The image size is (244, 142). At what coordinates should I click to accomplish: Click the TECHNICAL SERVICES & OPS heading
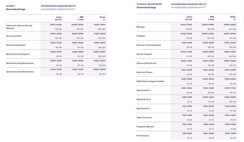click(x=149, y=4)
